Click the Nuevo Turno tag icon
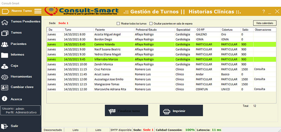The height and width of the screenshot is (132, 281). [6, 11]
